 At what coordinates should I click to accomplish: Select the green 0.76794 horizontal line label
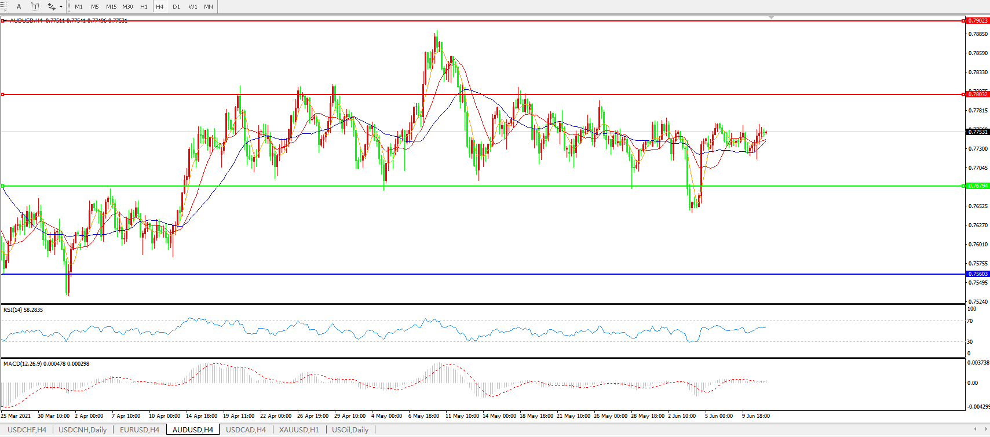(x=978, y=186)
